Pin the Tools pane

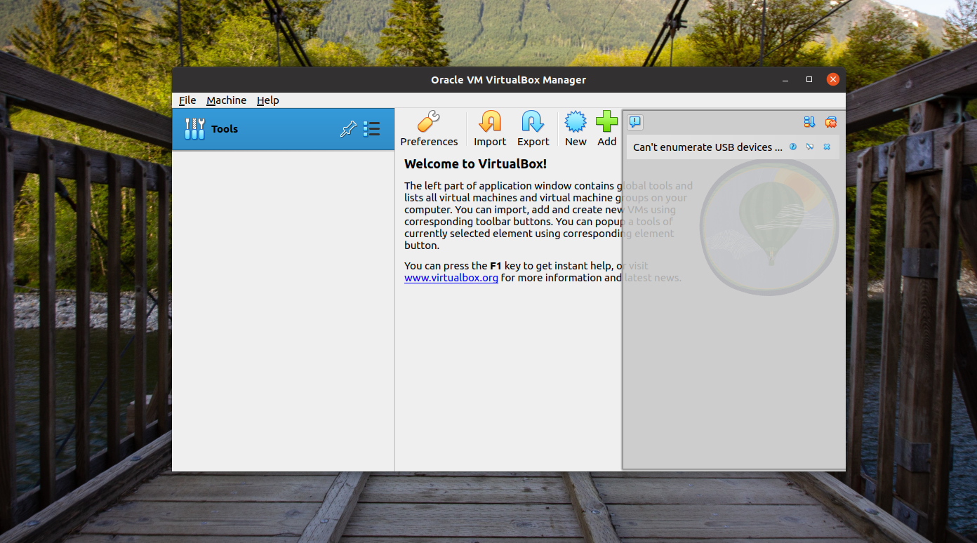pyautogui.click(x=348, y=129)
